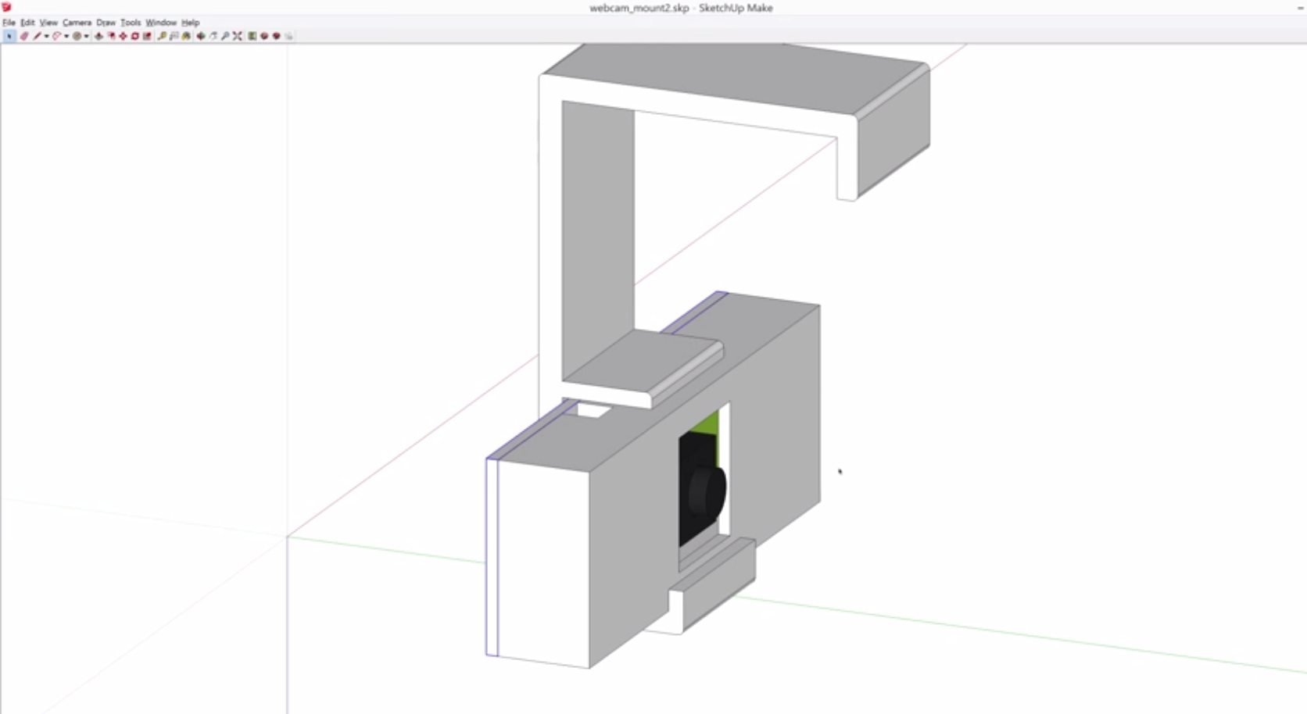Choose the Zoom magnifier tool
Screen dimensions: 1307x714
click(x=225, y=36)
